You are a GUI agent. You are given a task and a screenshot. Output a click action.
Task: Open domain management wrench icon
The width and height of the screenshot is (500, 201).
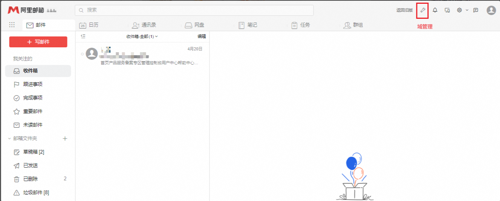[x=422, y=10]
